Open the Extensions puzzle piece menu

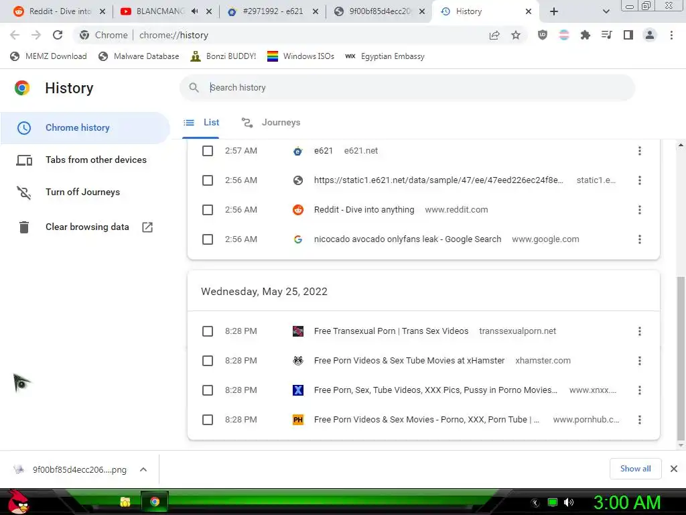click(x=586, y=35)
